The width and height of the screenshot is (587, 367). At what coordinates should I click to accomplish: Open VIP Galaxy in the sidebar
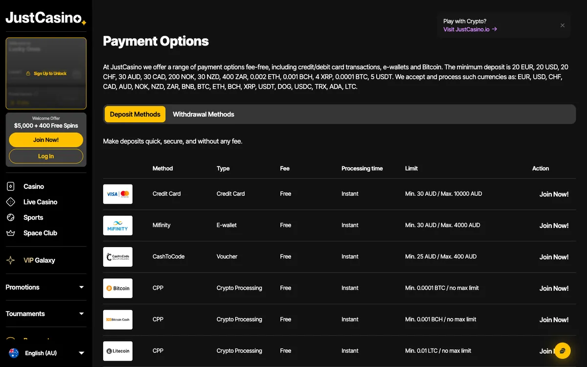39,260
